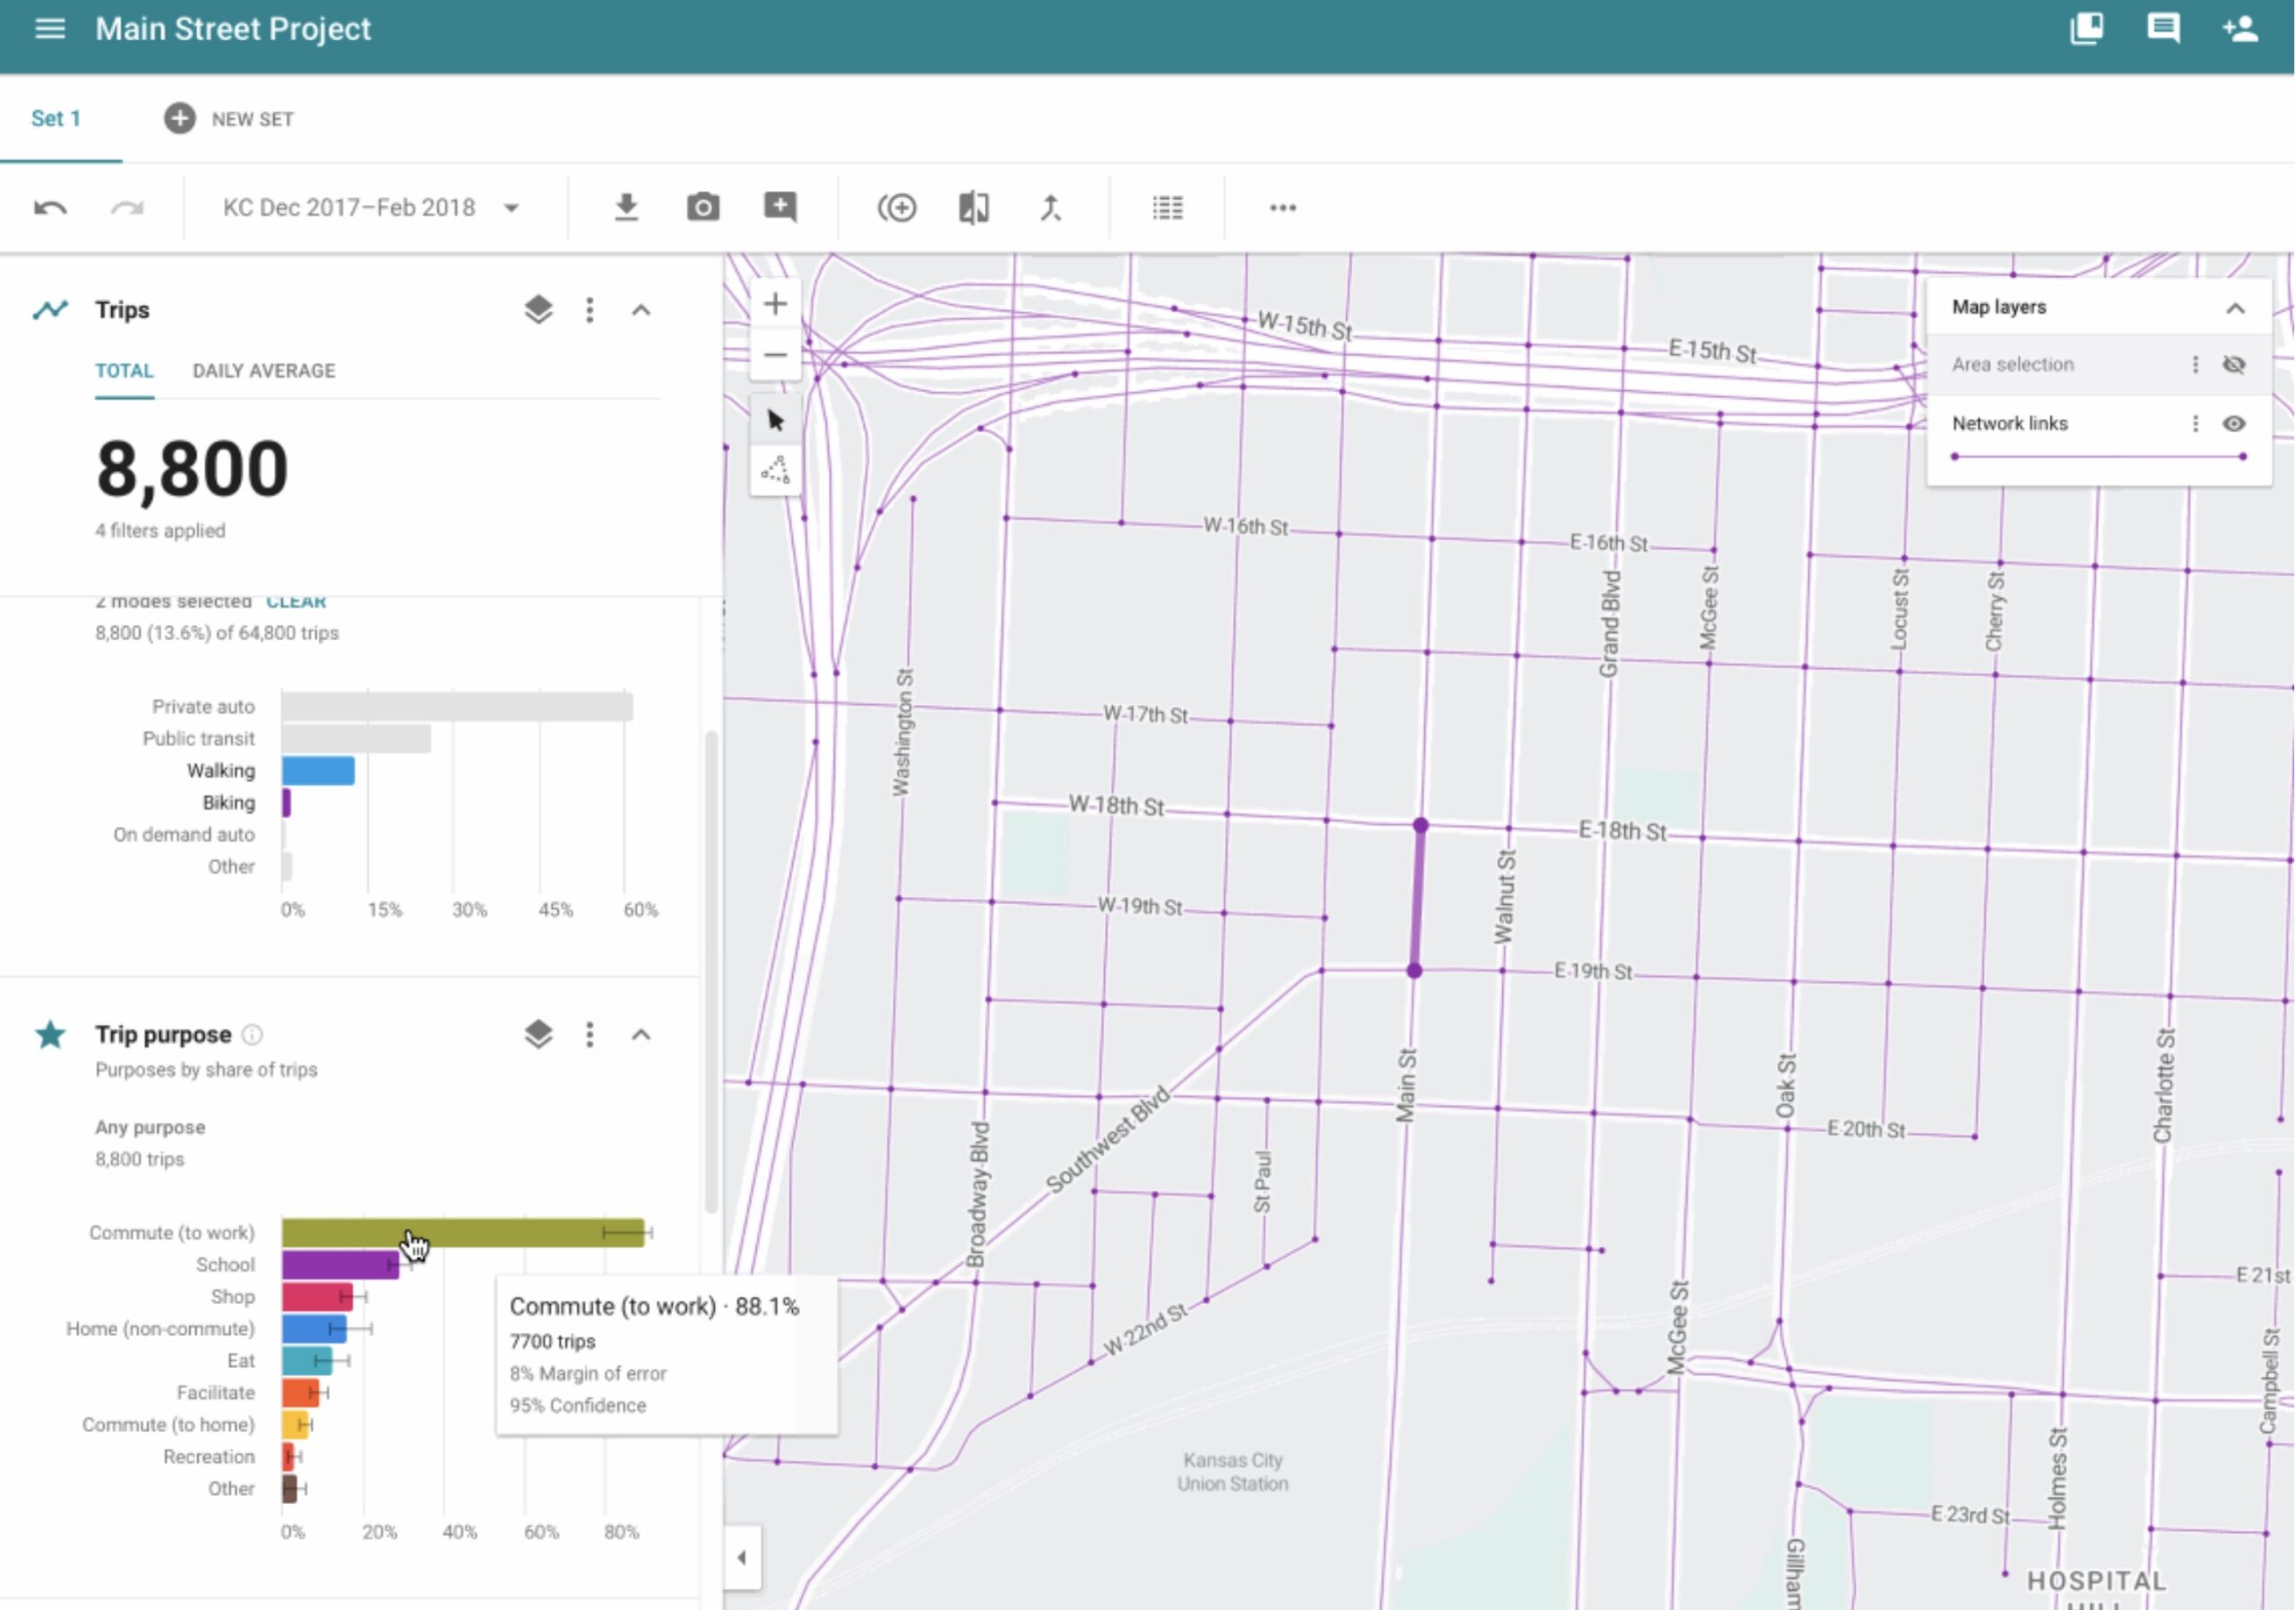Click the plus icon for New Set
The width and height of the screenshot is (2296, 1610).
tap(179, 118)
